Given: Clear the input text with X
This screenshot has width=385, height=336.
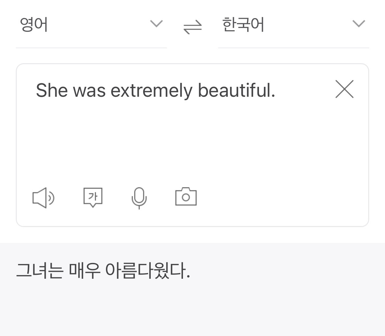Looking at the screenshot, I should (344, 89).
